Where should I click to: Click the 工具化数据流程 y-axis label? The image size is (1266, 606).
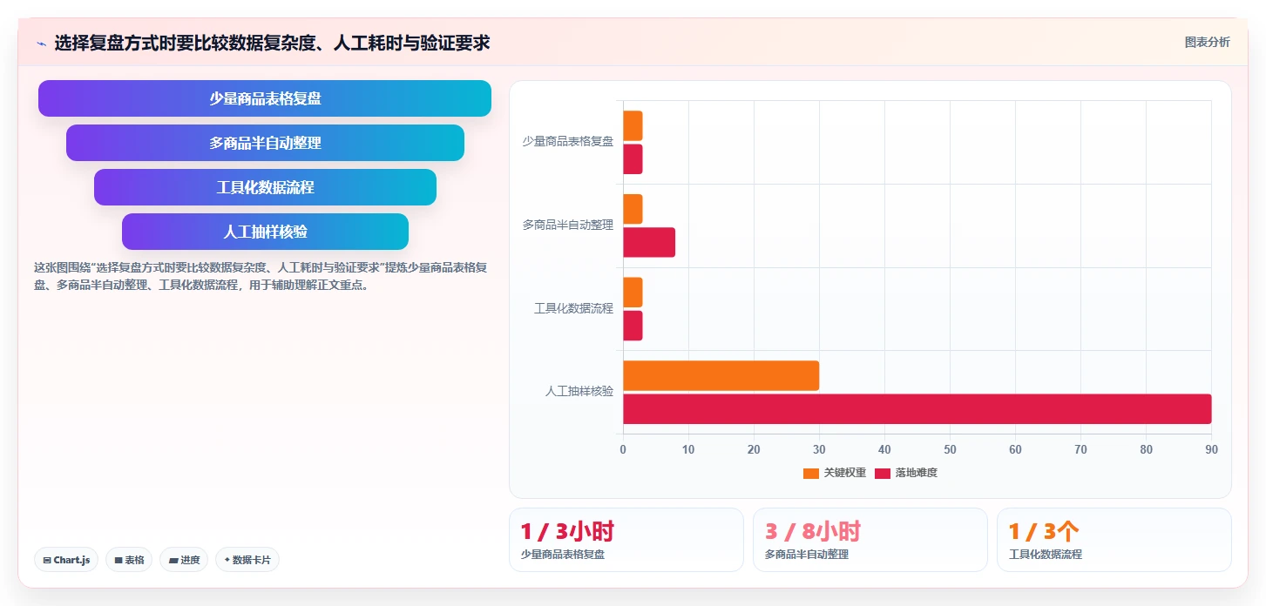(x=573, y=308)
